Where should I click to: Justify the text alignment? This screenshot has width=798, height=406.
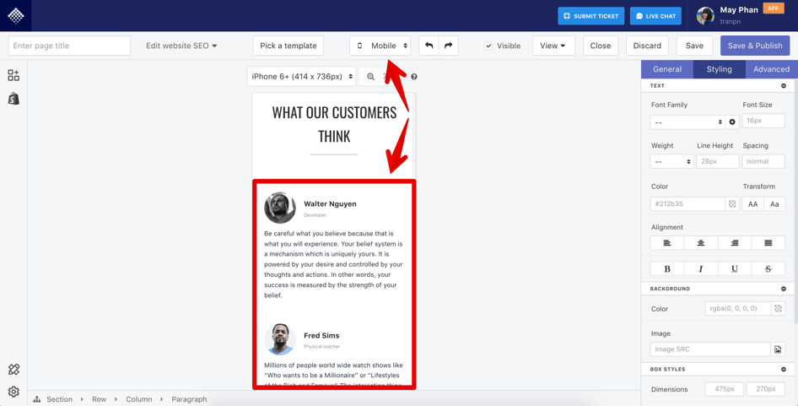tap(768, 243)
